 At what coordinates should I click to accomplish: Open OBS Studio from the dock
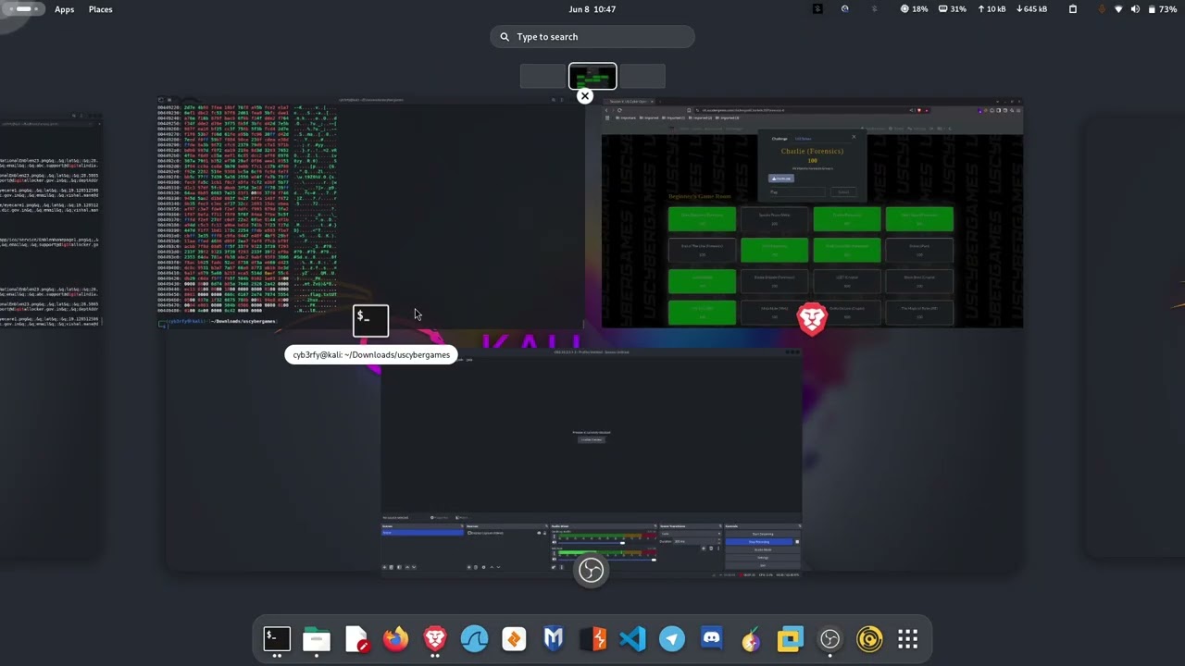pos(829,639)
